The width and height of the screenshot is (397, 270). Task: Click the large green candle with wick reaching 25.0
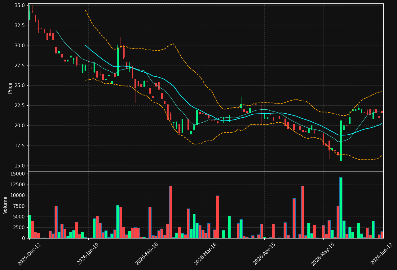point(341,141)
